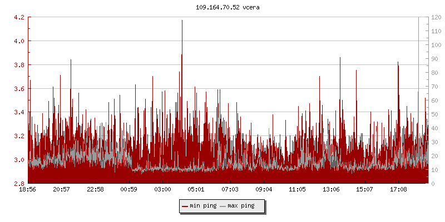Image resolution: width=445 pixels, height=222 pixels.
Task: Pick the 00:59 time axis label
Action: (129, 190)
